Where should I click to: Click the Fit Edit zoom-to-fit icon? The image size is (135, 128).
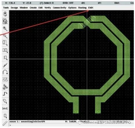(5, 21)
